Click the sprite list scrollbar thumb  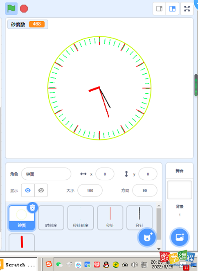[159, 224]
